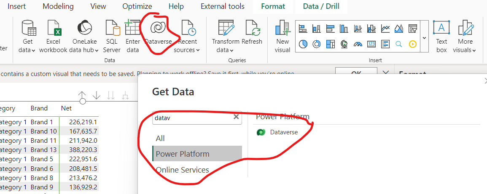The height and width of the screenshot is (194, 487).
Task: Clear the datav search text
Action: point(236,117)
